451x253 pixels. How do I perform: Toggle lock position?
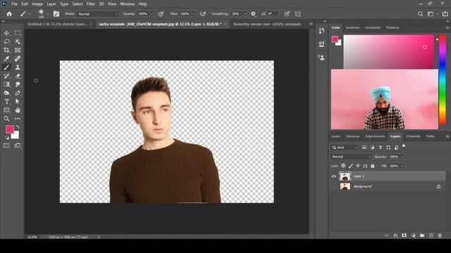pos(358,166)
